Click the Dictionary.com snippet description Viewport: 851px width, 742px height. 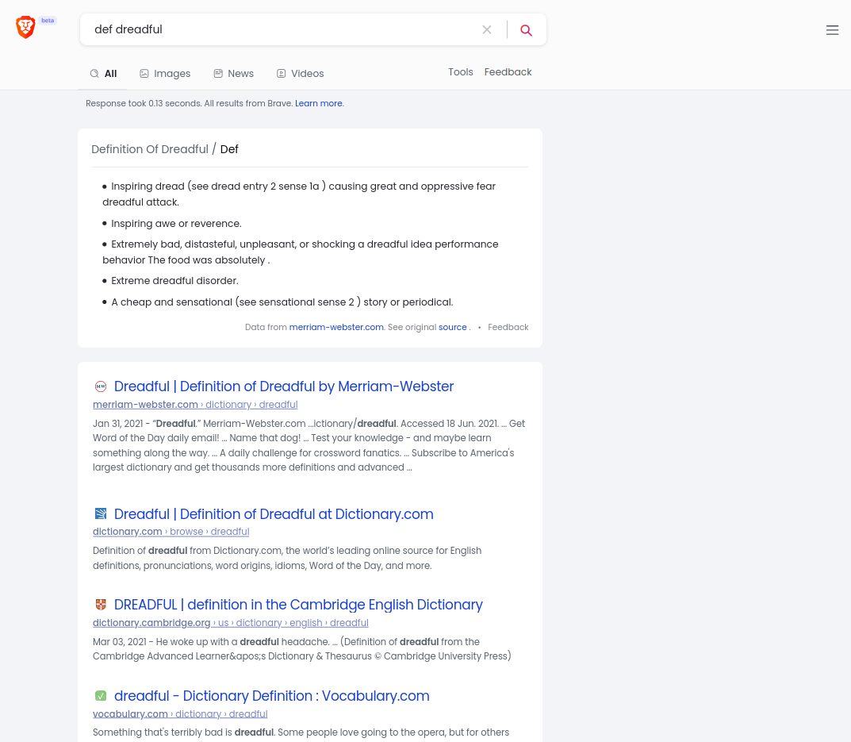pos(287,558)
